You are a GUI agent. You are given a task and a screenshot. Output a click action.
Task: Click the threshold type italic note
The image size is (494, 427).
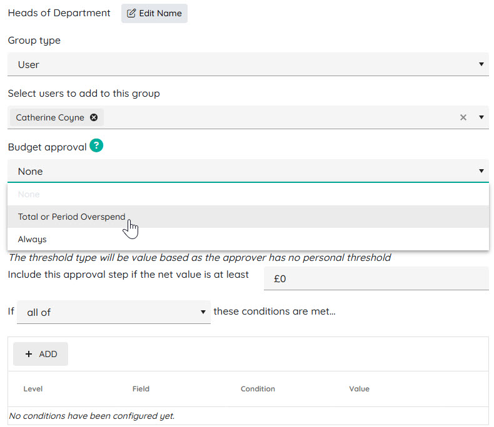(199, 258)
